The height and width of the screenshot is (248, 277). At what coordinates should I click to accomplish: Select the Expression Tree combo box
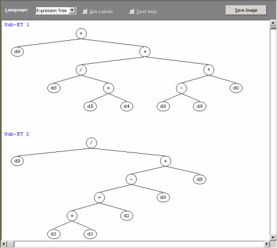56,11
